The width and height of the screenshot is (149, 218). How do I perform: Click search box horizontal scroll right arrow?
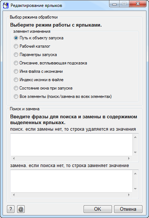(129, 158)
